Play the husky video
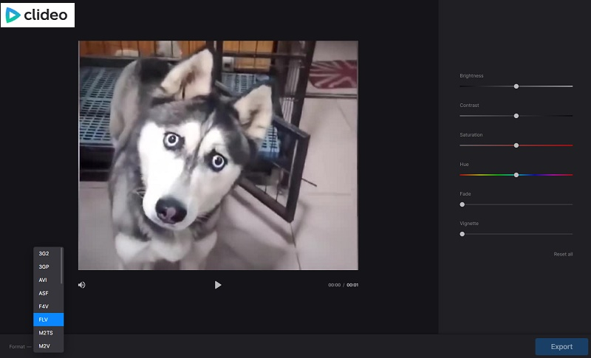This screenshot has height=358, width=591. click(218, 285)
